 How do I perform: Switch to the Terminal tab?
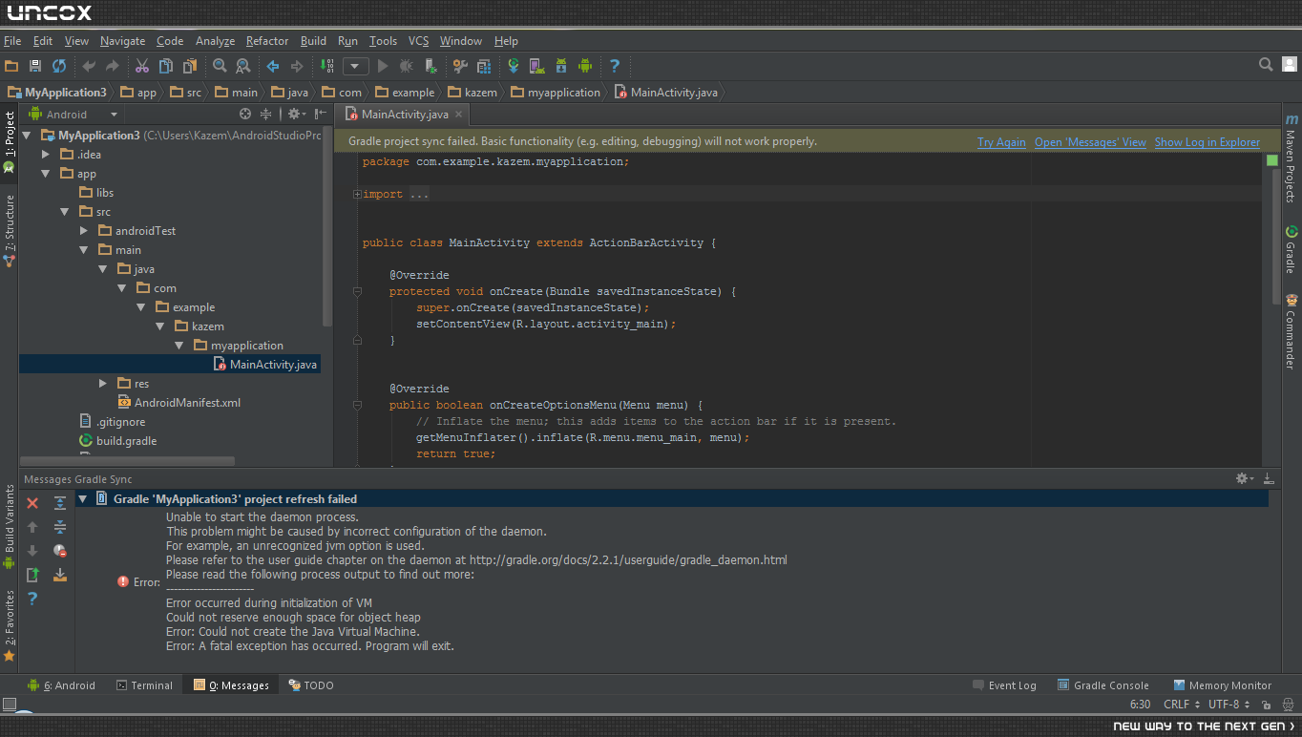tap(144, 685)
